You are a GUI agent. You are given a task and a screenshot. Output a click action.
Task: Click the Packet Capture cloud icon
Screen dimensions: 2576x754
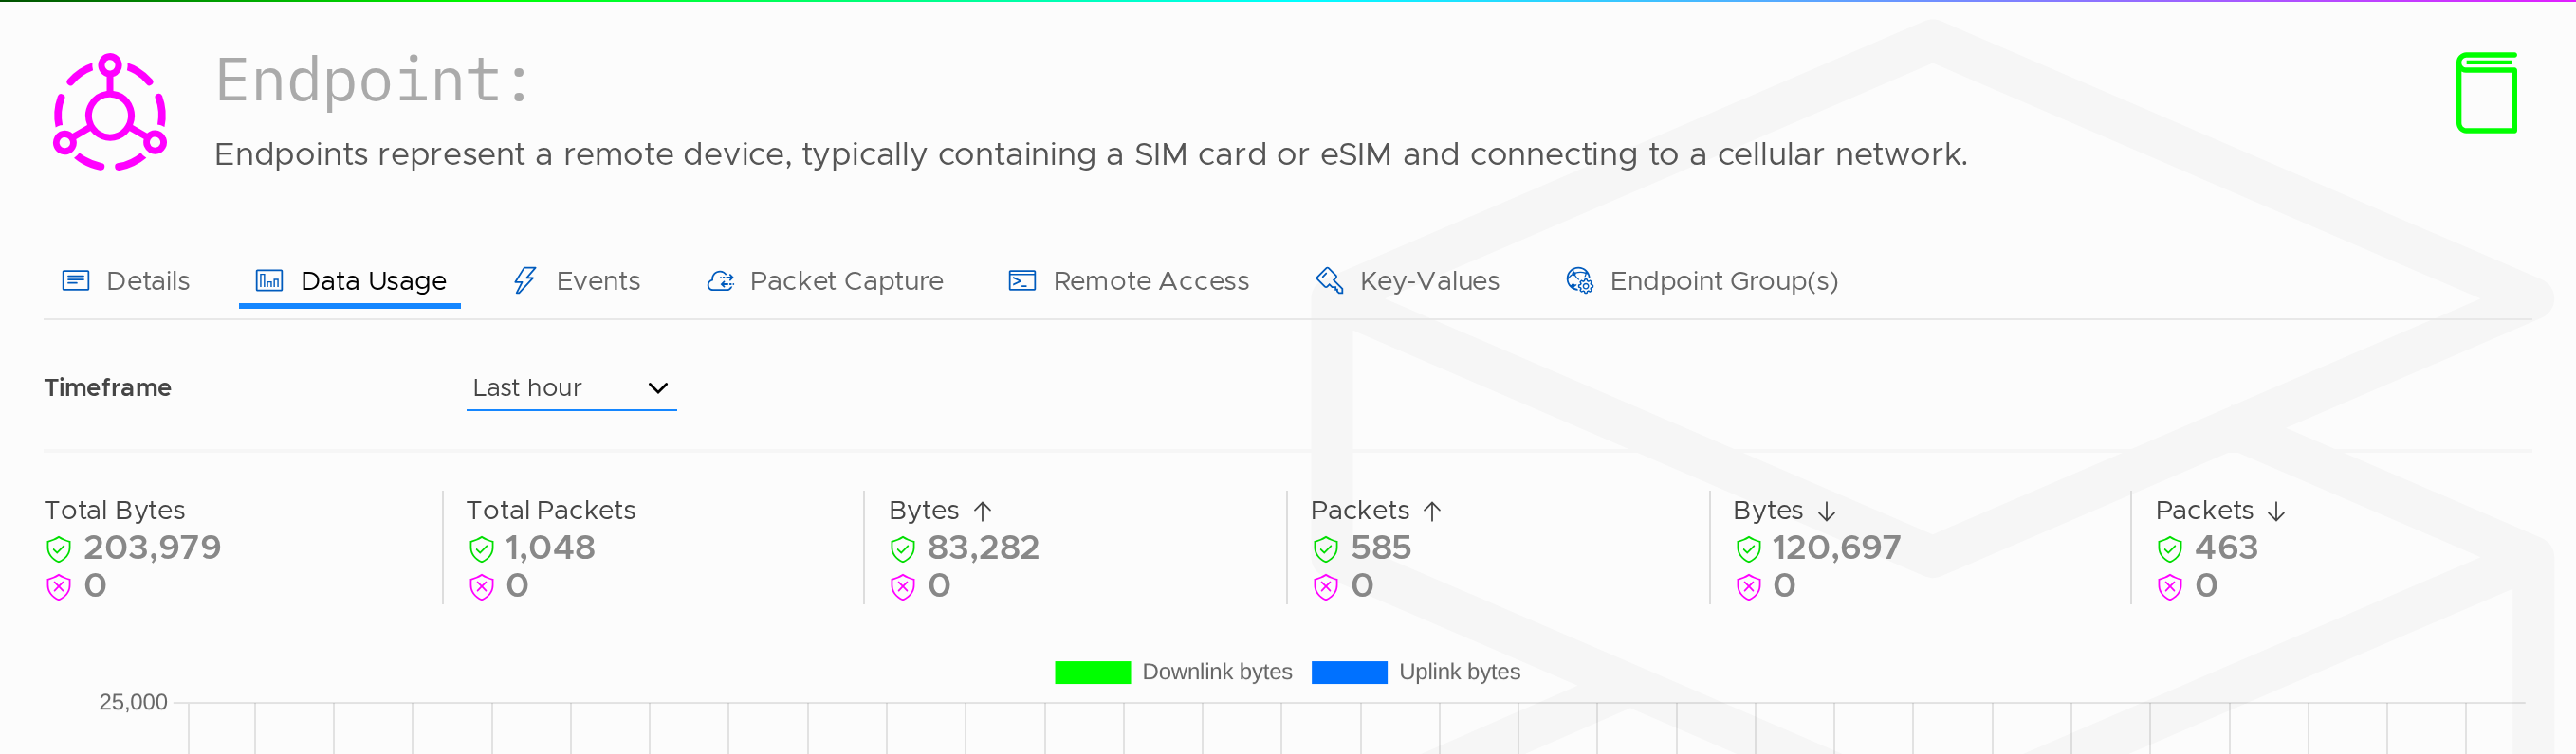tap(720, 280)
